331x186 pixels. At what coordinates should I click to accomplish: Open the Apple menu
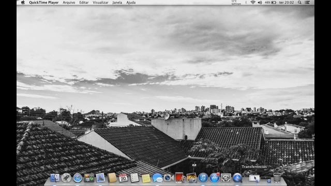pos(23,3)
